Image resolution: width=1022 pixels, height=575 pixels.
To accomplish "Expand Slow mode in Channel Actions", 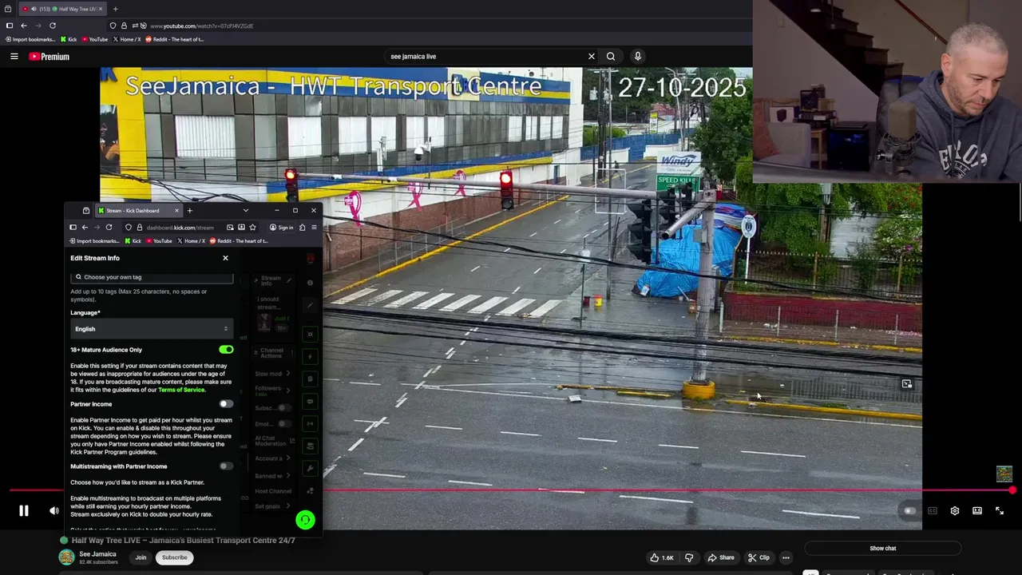I will click(272, 374).
